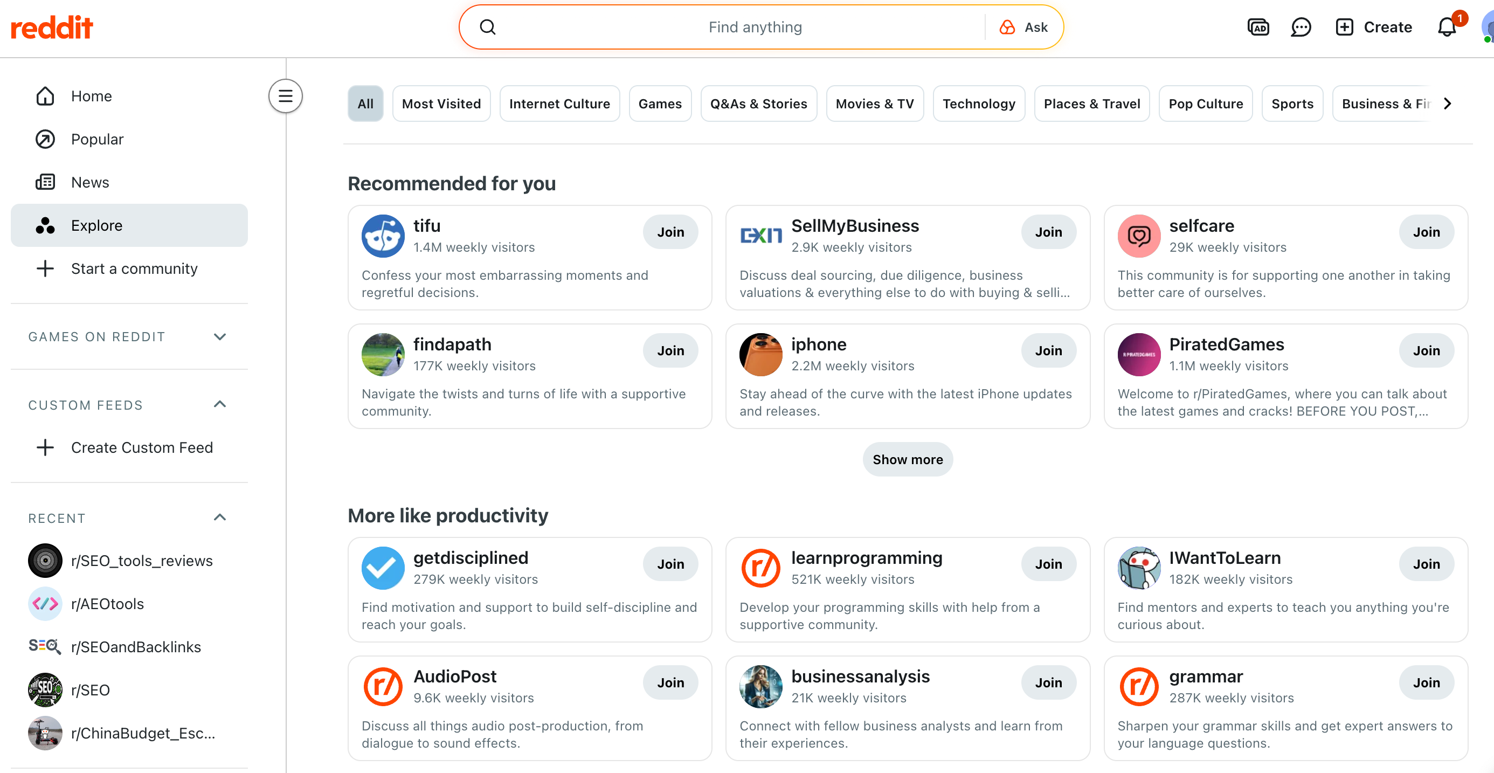Click the getdisciplined checkmark avatar
This screenshot has width=1494, height=773.
click(383, 568)
